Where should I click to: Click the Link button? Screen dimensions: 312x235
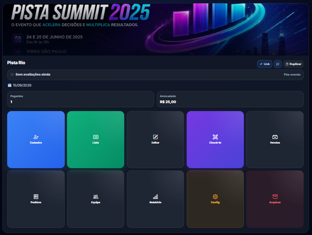(x=264, y=64)
